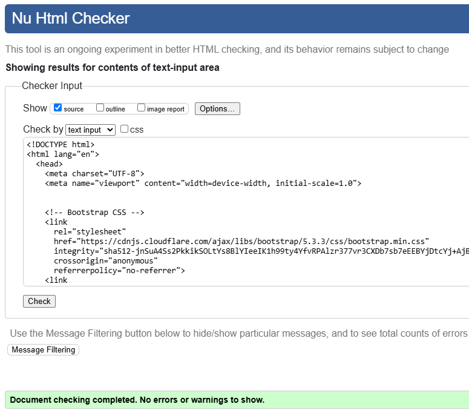Click the '<head>' line in textarea

click(x=50, y=164)
